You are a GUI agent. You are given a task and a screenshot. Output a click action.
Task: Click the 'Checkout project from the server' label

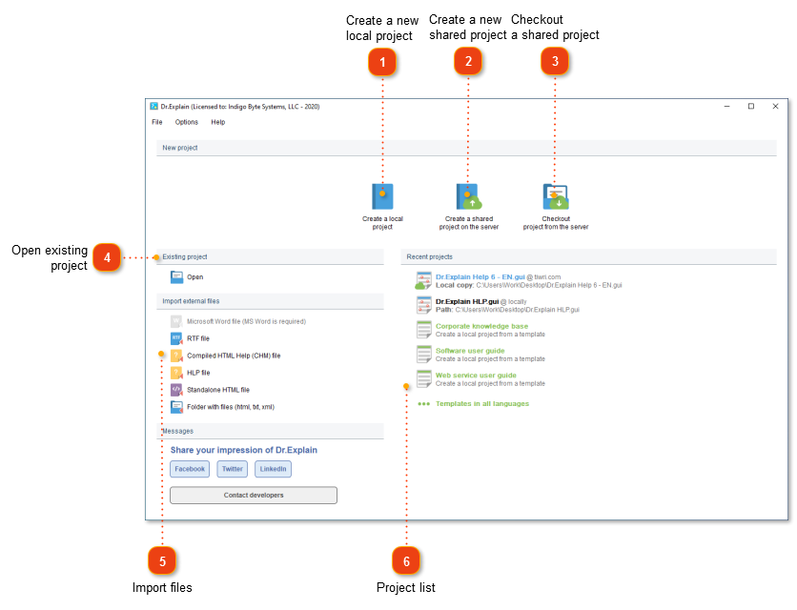(x=556, y=223)
